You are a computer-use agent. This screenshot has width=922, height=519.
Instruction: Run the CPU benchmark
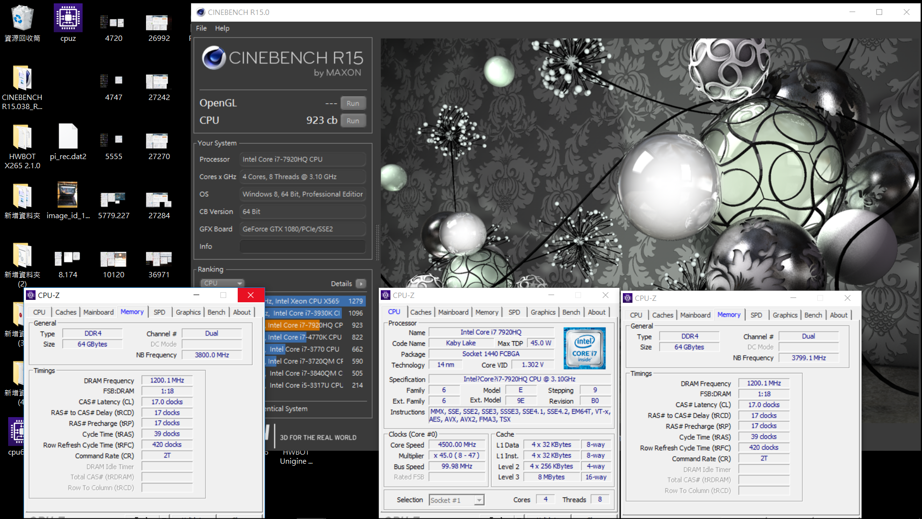[x=353, y=121]
